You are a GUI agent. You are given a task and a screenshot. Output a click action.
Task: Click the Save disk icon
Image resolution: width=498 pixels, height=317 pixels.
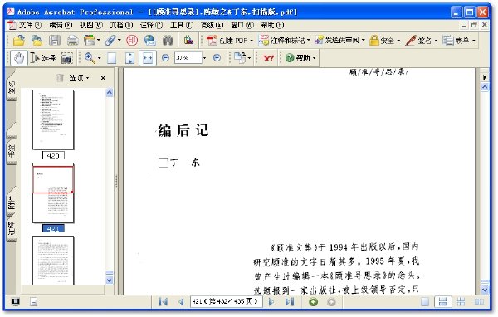click(55, 41)
